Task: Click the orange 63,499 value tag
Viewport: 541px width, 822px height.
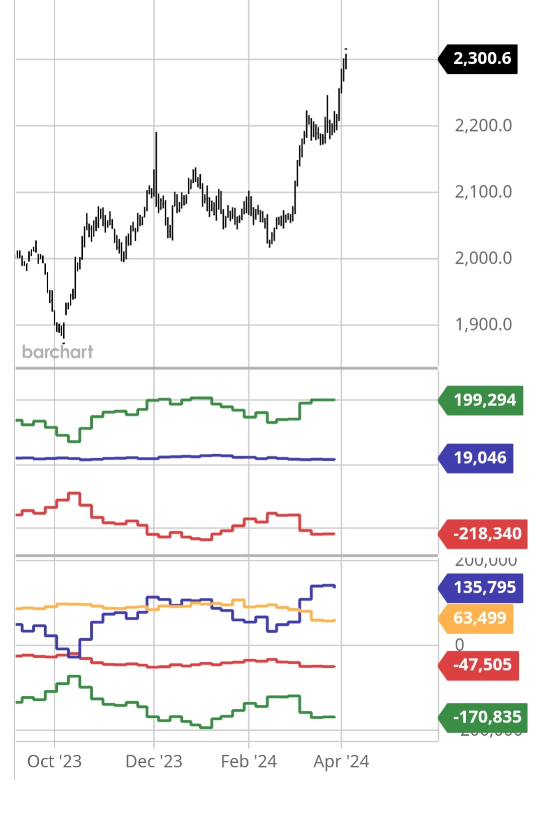Action: [479, 618]
